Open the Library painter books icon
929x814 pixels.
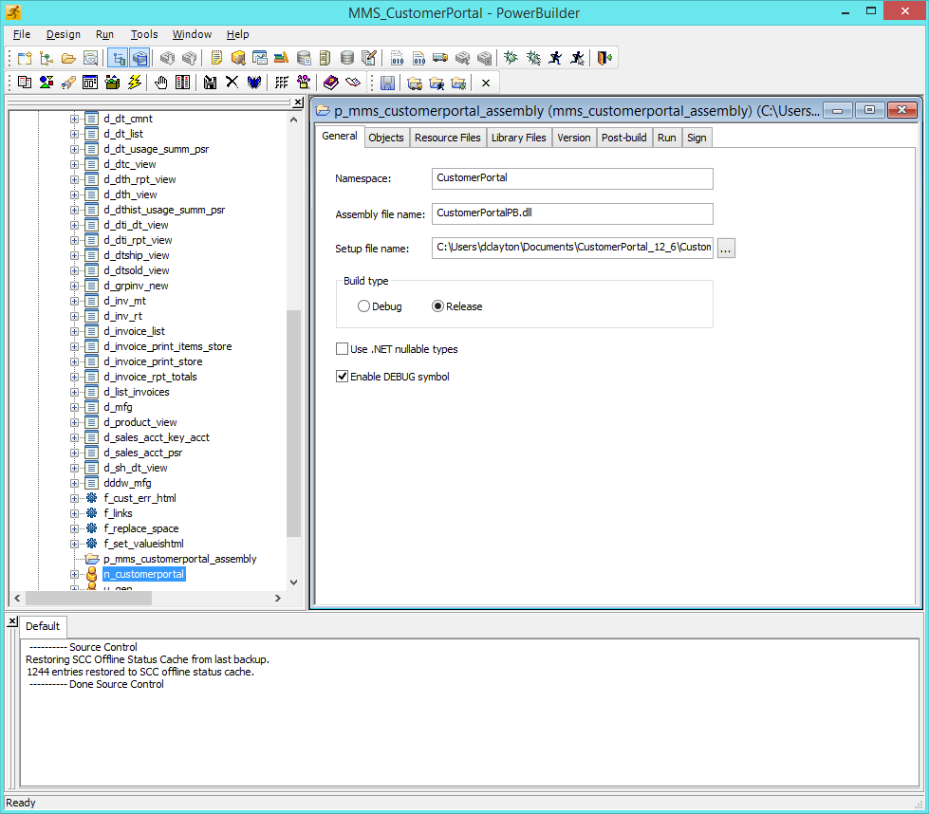[x=282, y=58]
